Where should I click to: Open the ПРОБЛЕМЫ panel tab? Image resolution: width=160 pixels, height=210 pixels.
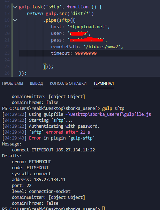[13, 83]
